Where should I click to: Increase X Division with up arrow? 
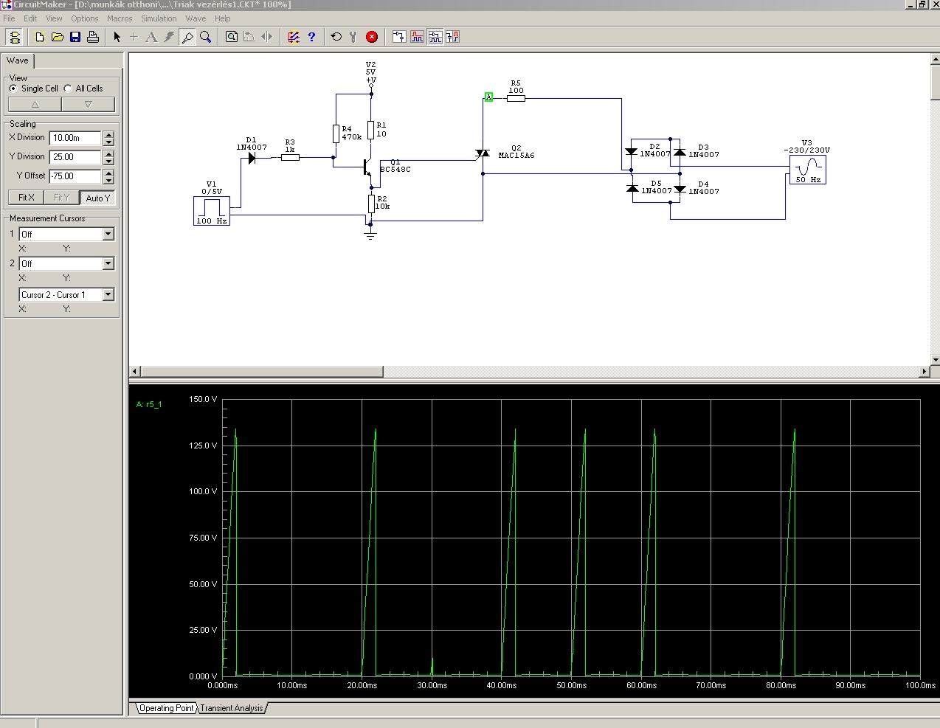click(109, 134)
